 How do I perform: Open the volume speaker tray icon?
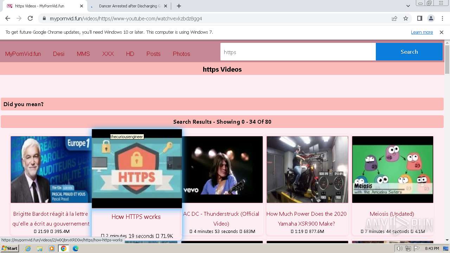click(x=399, y=248)
